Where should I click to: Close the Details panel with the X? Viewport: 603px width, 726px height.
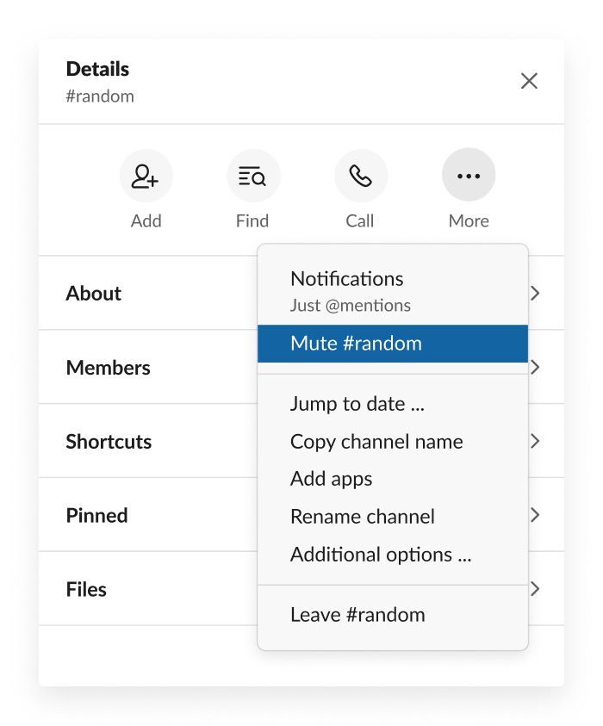coord(529,81)
